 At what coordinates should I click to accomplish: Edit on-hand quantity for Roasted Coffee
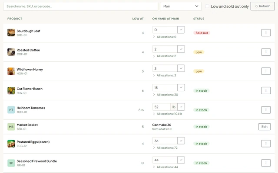coord(165,49)
